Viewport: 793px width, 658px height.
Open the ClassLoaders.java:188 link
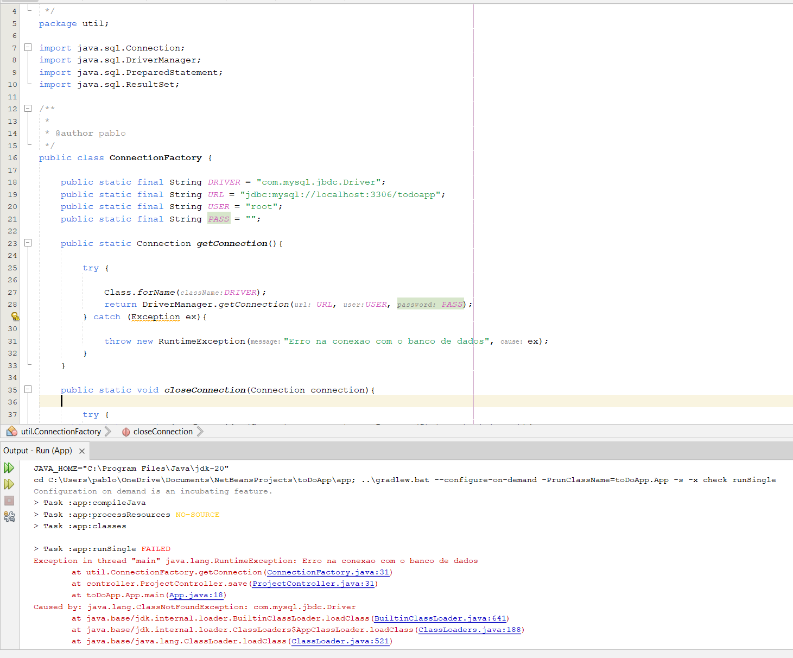pyautogui.click(x=470, y=630)
